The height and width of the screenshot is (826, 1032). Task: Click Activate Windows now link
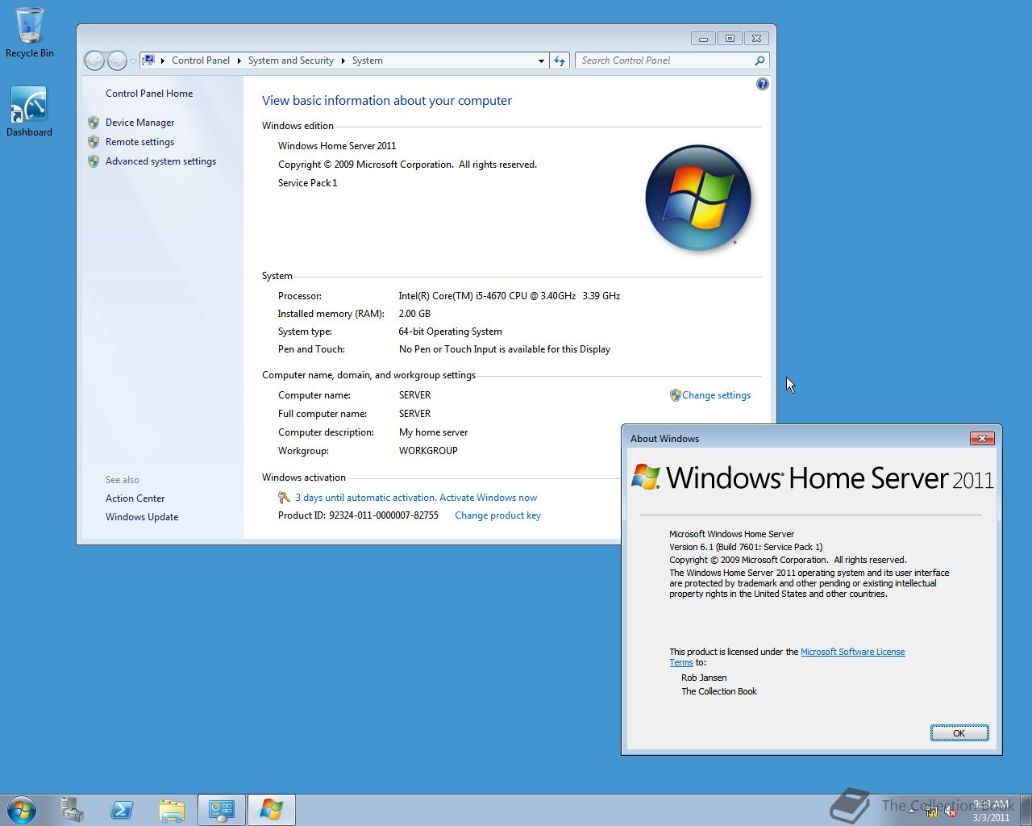pyautogui.click(x=488, y=498)
